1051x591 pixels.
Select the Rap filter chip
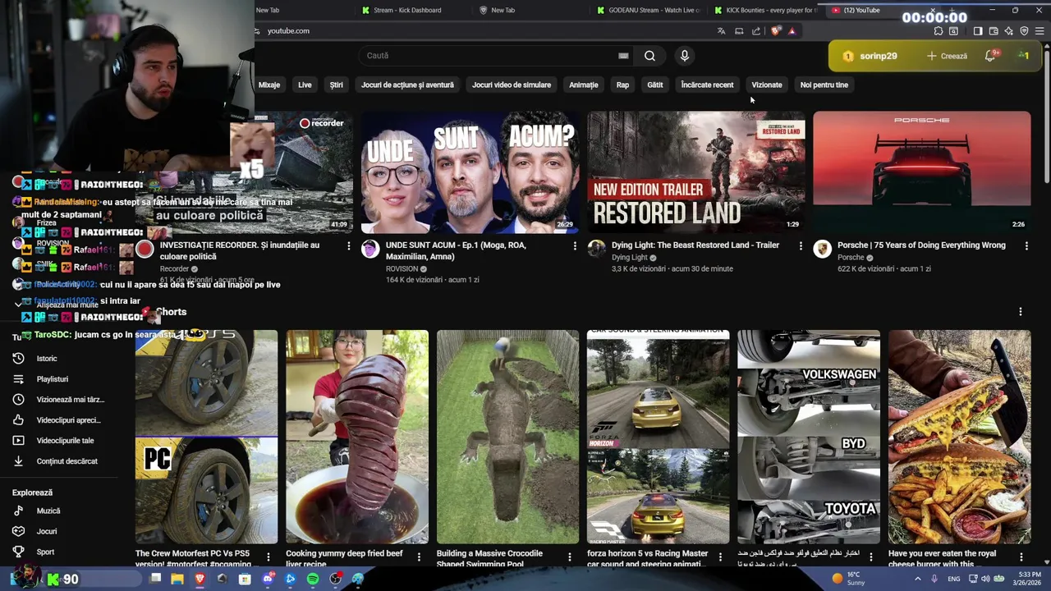click(622, 85)
